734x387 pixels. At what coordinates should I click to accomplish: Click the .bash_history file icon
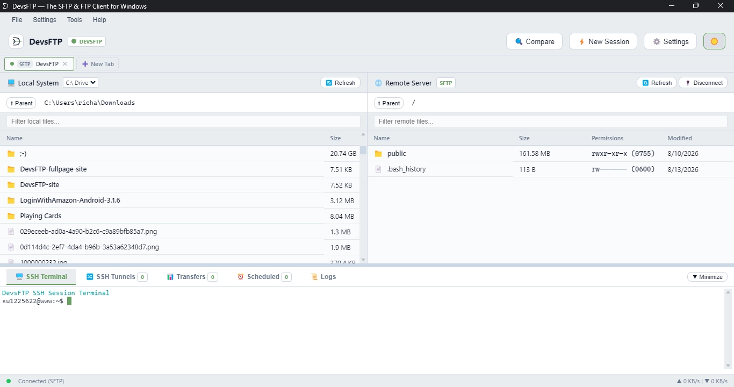click(378, 169)
